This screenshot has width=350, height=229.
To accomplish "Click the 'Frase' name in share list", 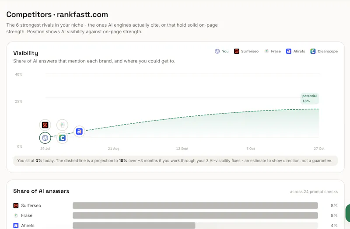I will (27, 215).
